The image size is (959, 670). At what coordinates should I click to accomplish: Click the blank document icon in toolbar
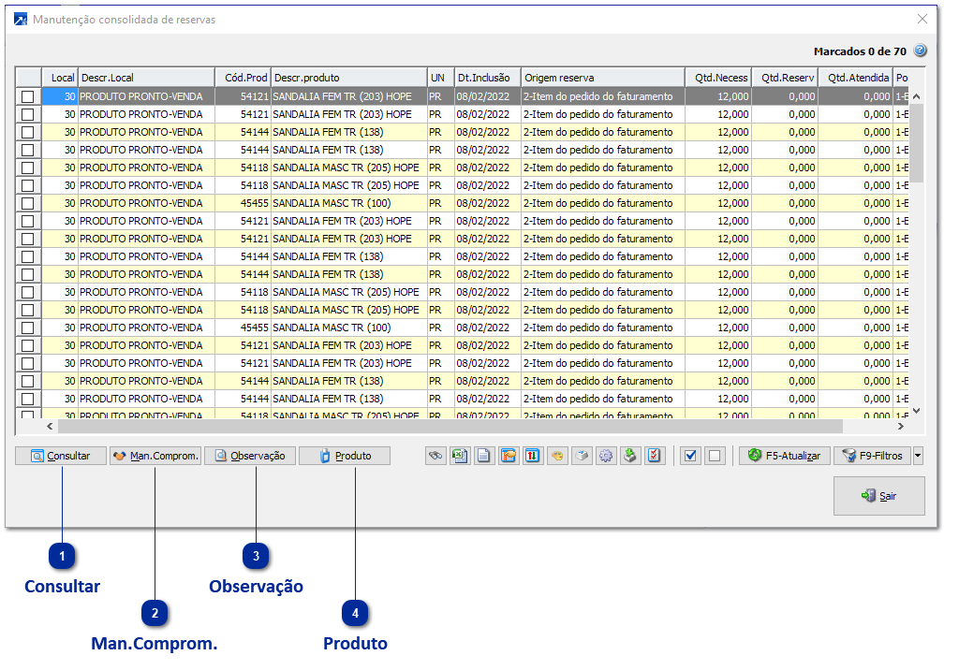[x=484, y=456]
